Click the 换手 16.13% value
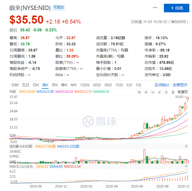The width and height of the screenshot is (192, 191). 162,38
